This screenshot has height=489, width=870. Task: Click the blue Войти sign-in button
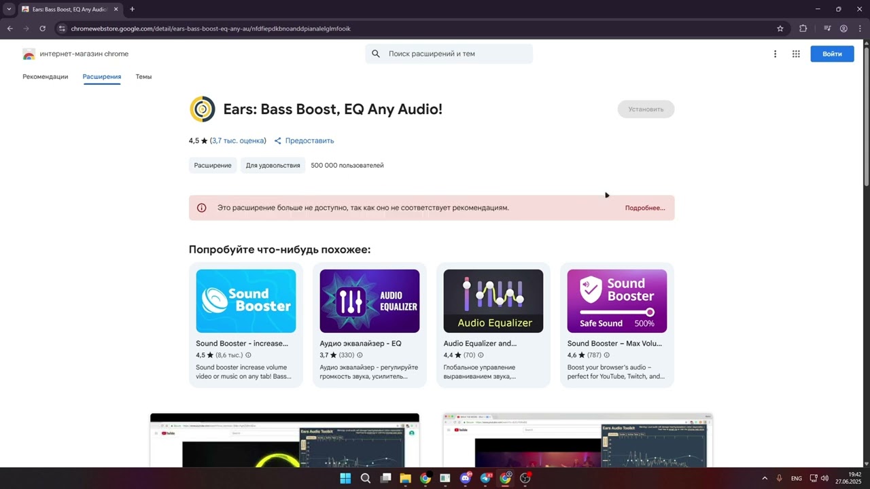(x=832, y=54)
